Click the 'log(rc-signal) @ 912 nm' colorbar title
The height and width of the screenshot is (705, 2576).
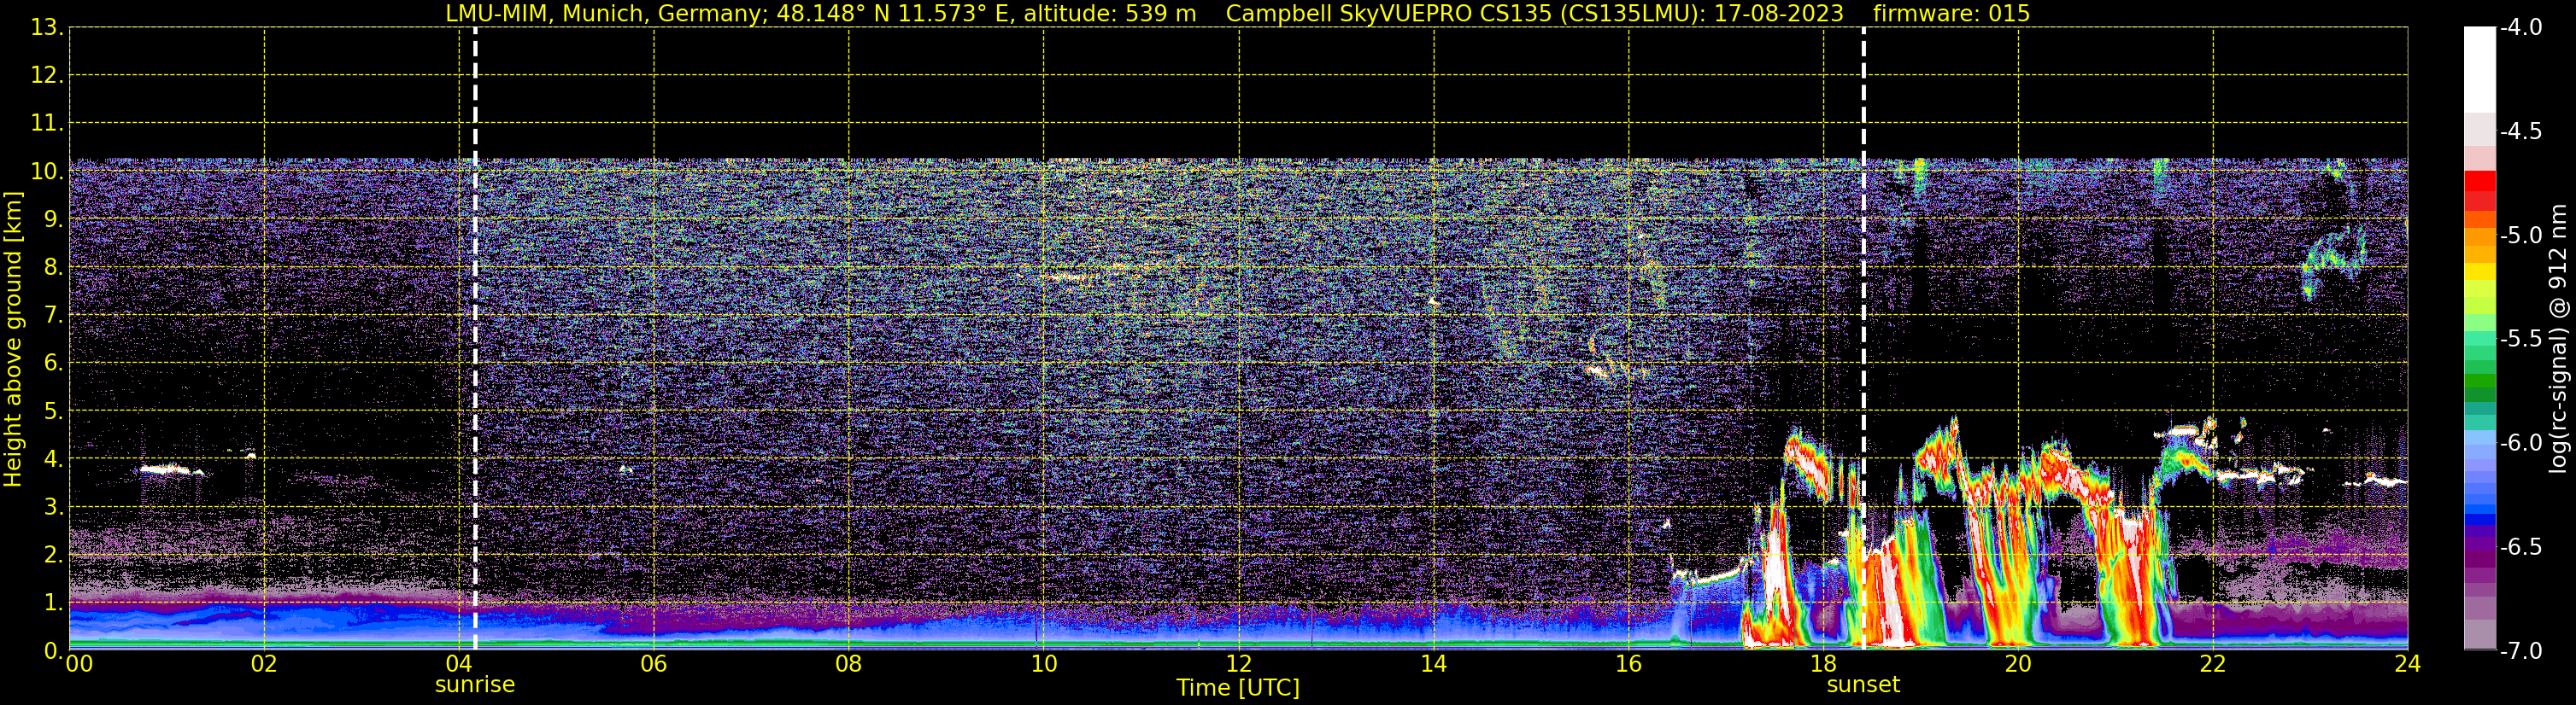[2558, 339]
